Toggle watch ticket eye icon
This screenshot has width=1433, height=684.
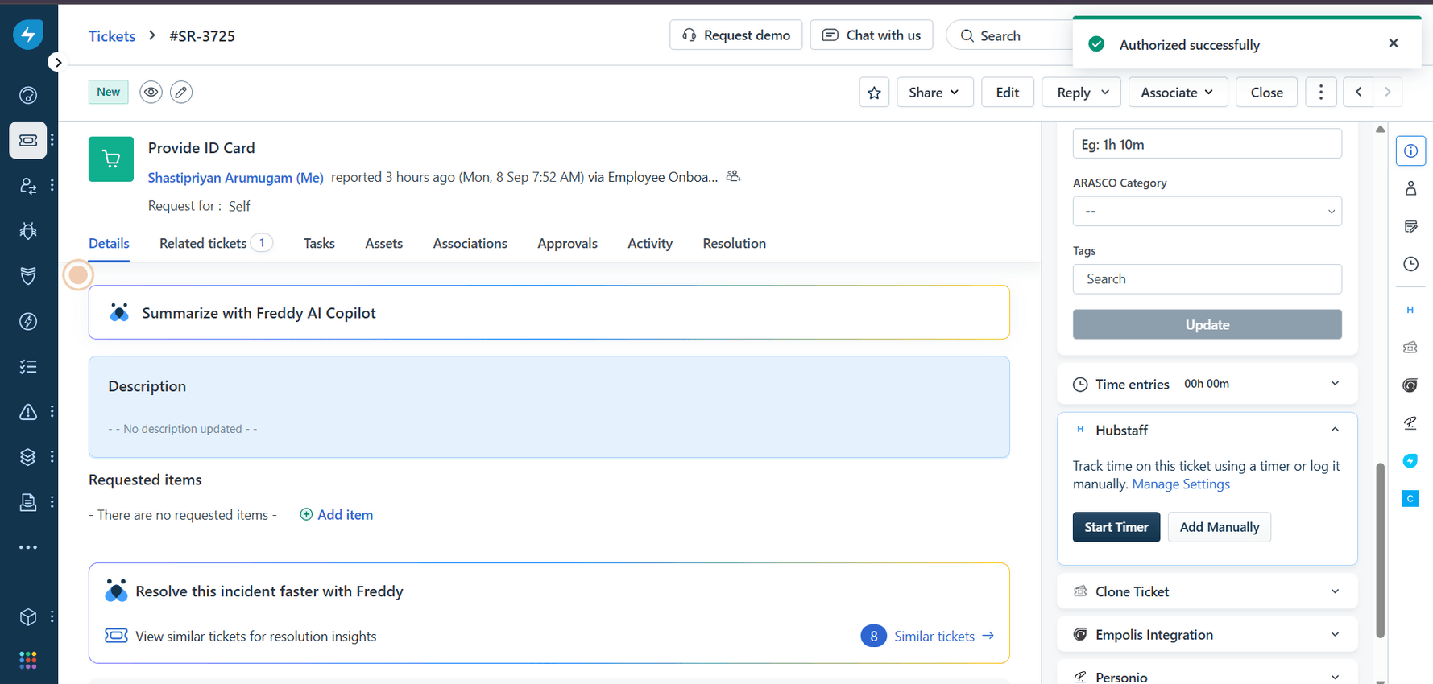(151, 92)
